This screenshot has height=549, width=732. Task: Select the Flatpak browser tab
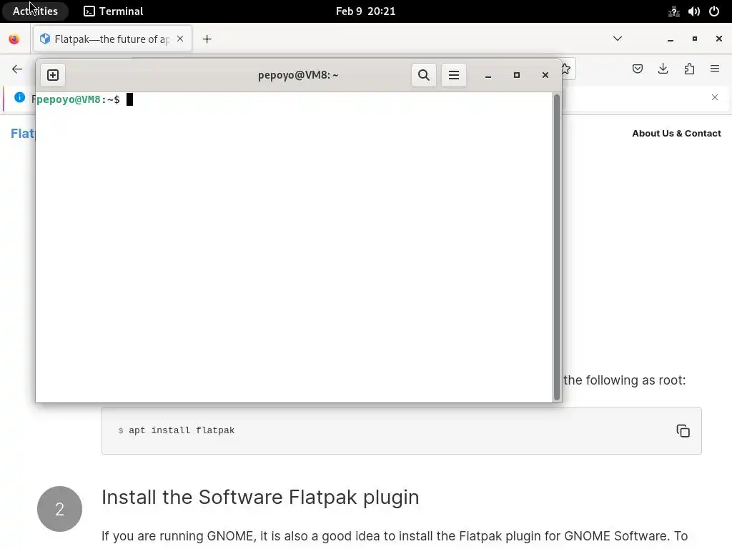pos(112,39)
